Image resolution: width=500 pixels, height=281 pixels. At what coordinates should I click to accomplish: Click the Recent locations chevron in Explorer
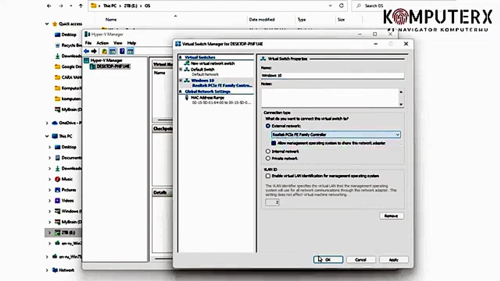click(72, 6)
